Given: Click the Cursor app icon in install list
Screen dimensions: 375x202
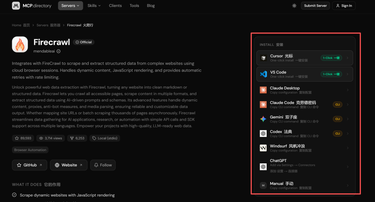Looking at the screenshot, I should tap(263, 58).
